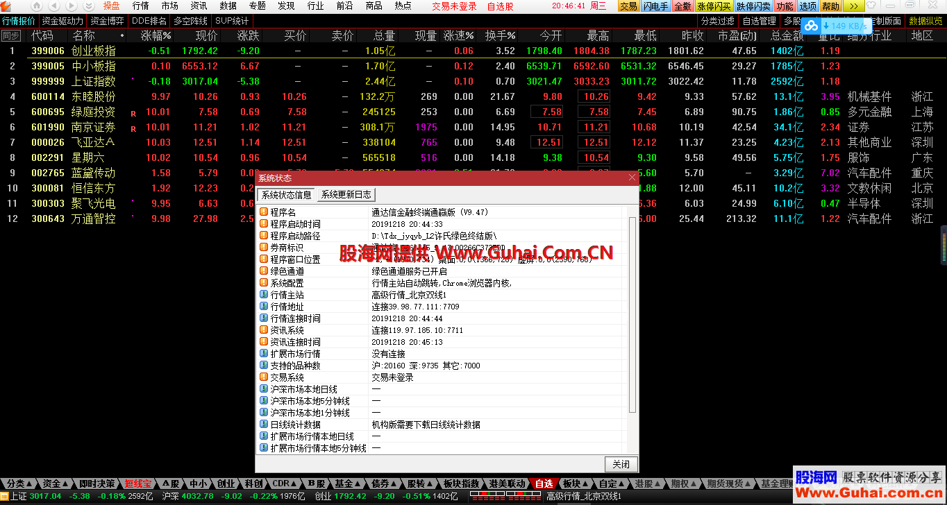Click the orange icon left of 上证 in status bar

pyautogui.click(x=4, y=496)
